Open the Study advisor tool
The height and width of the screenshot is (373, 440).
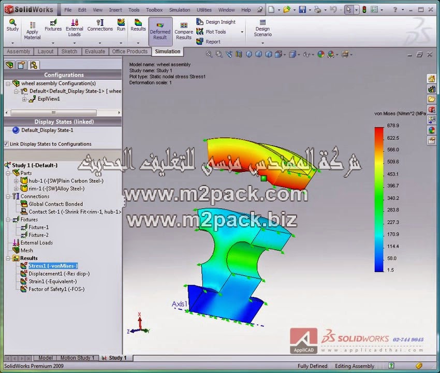12,25
